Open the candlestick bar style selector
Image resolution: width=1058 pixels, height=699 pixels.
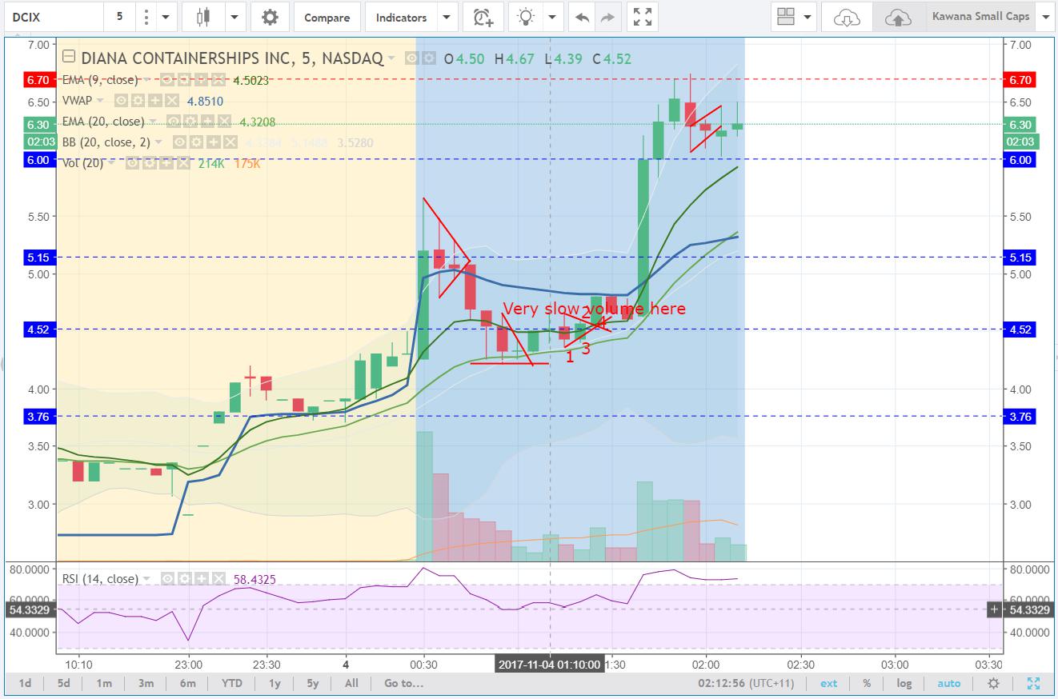[203, 17]
